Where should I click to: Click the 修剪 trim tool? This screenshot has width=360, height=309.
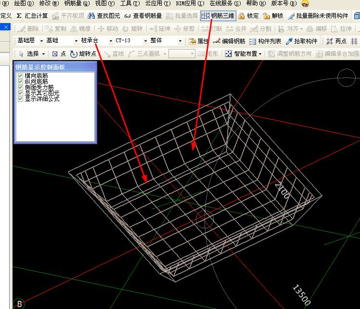point(184,29)
